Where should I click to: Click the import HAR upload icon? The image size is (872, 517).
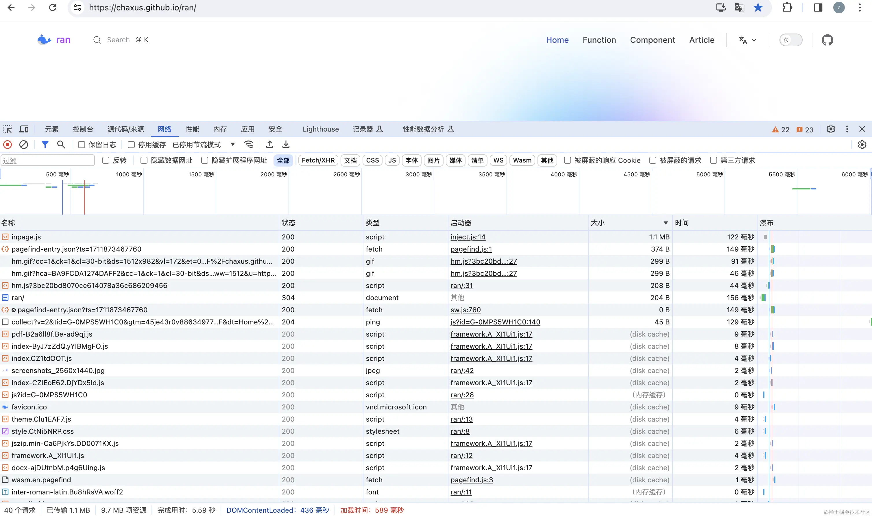pyautogui.click(x=269, y=145)
